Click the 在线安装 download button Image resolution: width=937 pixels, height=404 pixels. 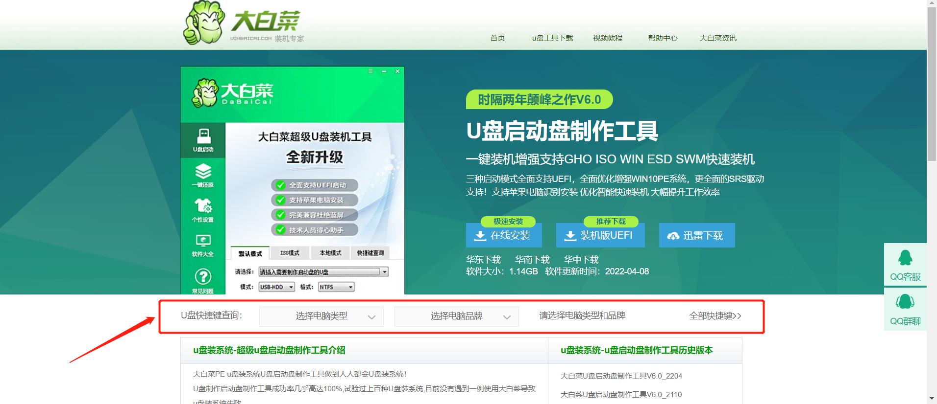click(504, 235)
